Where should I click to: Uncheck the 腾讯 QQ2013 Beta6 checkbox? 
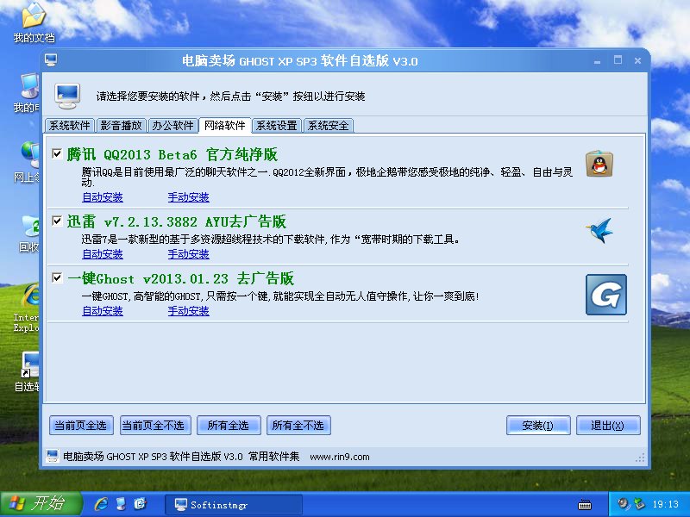(57, 154)
